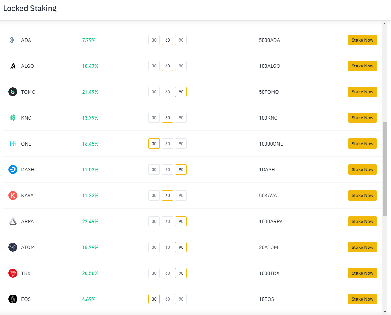Click the KAVA coin icon

point(13,195)
